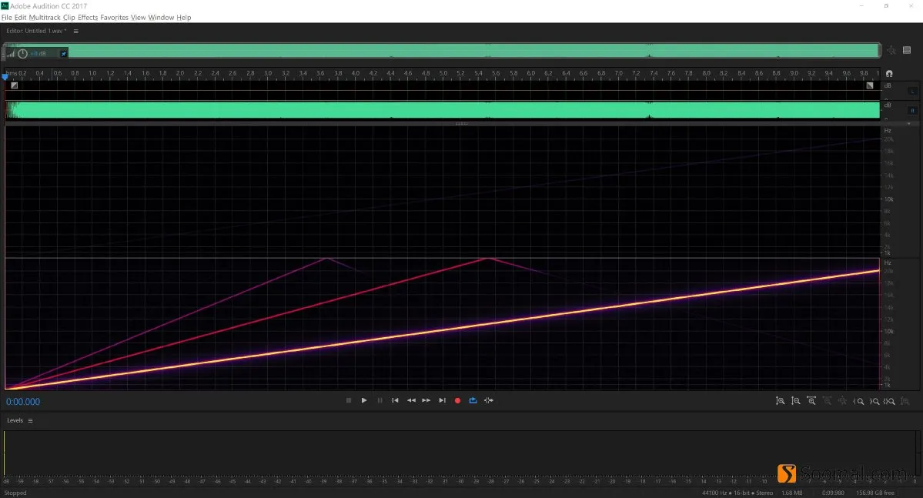Toggle Loop Playback button
Image resolution: width=923 pixels, height=498 pixels.
tap(473, 400)
